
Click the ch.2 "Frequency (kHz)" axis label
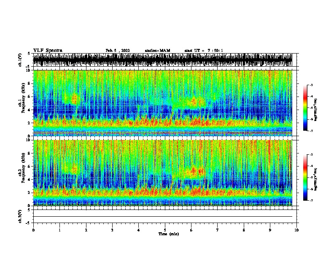click(x=23, y=168)
